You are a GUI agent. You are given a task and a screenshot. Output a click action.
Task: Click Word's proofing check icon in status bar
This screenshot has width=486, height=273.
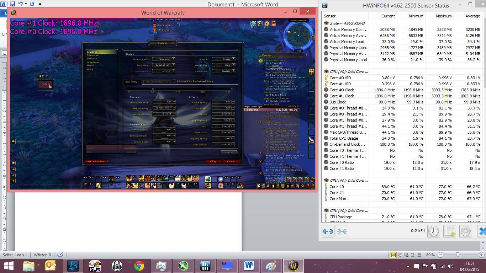pyautogui.click(x=60, y=255)
